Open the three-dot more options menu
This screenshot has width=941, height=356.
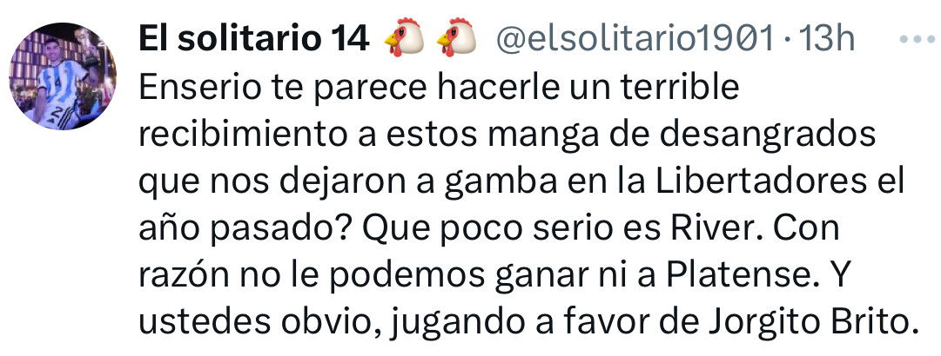click(917, 39)
